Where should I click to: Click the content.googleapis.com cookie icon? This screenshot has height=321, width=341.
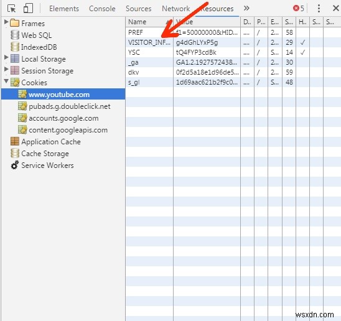(x=22, y=129)
